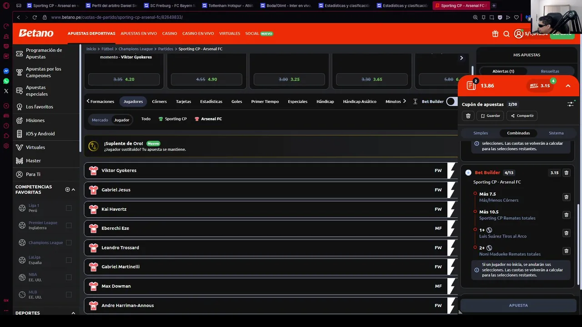The width and height of the screenshot is (582, 327).
Task: Check the Liga 1 Perú checkbox
Action: coord(69,208)
